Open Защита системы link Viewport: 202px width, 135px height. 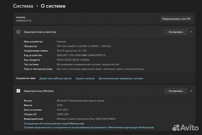click(x=85, y=78)
